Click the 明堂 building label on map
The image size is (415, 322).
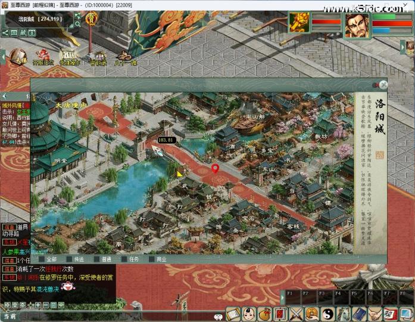(x=61, y=160)
